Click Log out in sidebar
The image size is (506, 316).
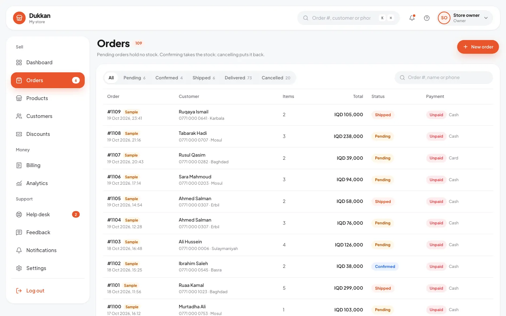coord(48,291)
